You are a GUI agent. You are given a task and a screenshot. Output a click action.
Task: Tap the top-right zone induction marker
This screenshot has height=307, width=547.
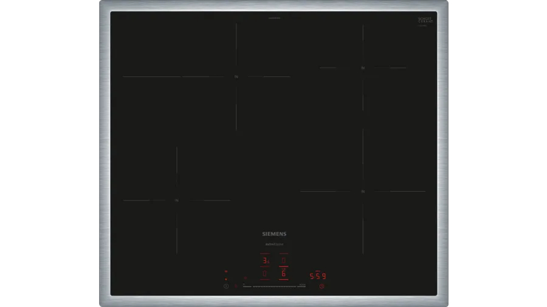tap(362, 68)
